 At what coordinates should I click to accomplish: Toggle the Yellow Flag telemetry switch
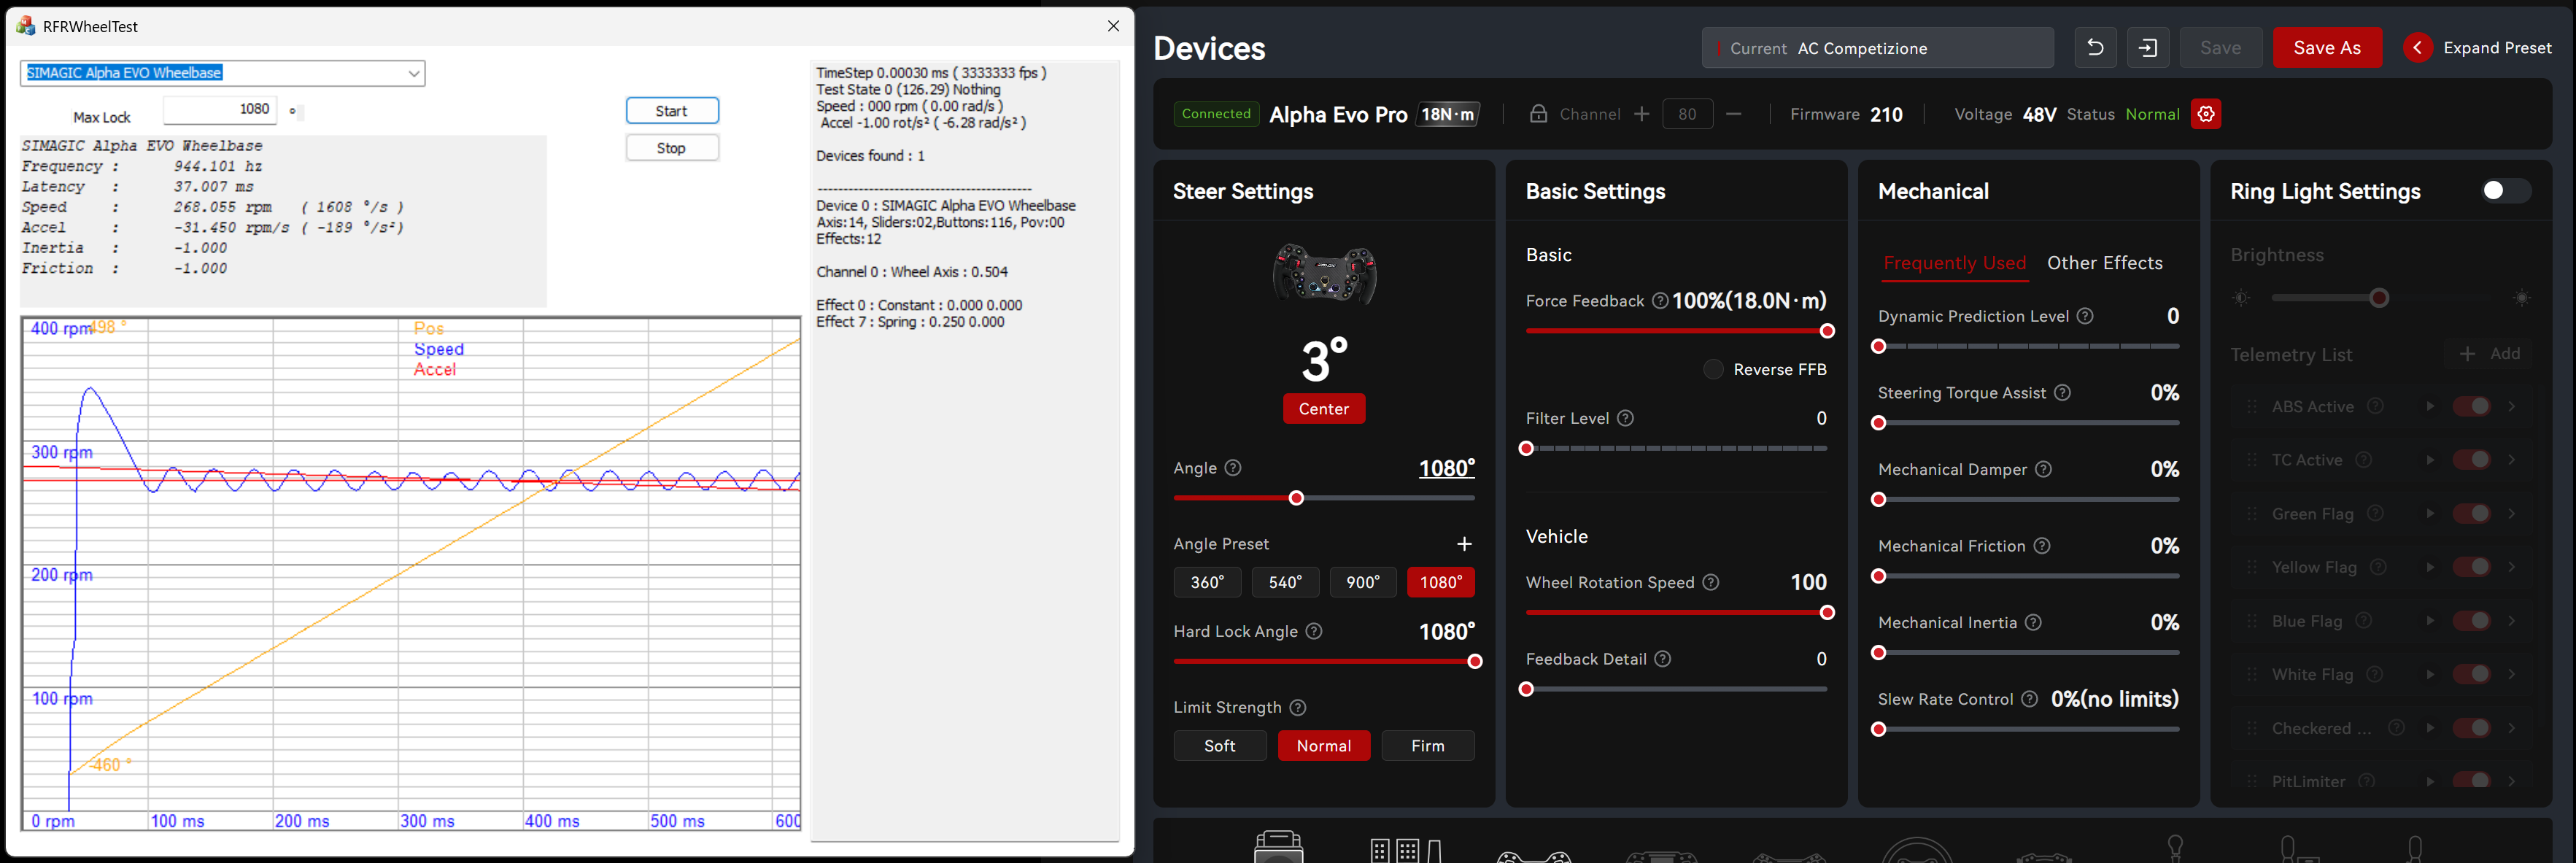[x=2472, y=567]
